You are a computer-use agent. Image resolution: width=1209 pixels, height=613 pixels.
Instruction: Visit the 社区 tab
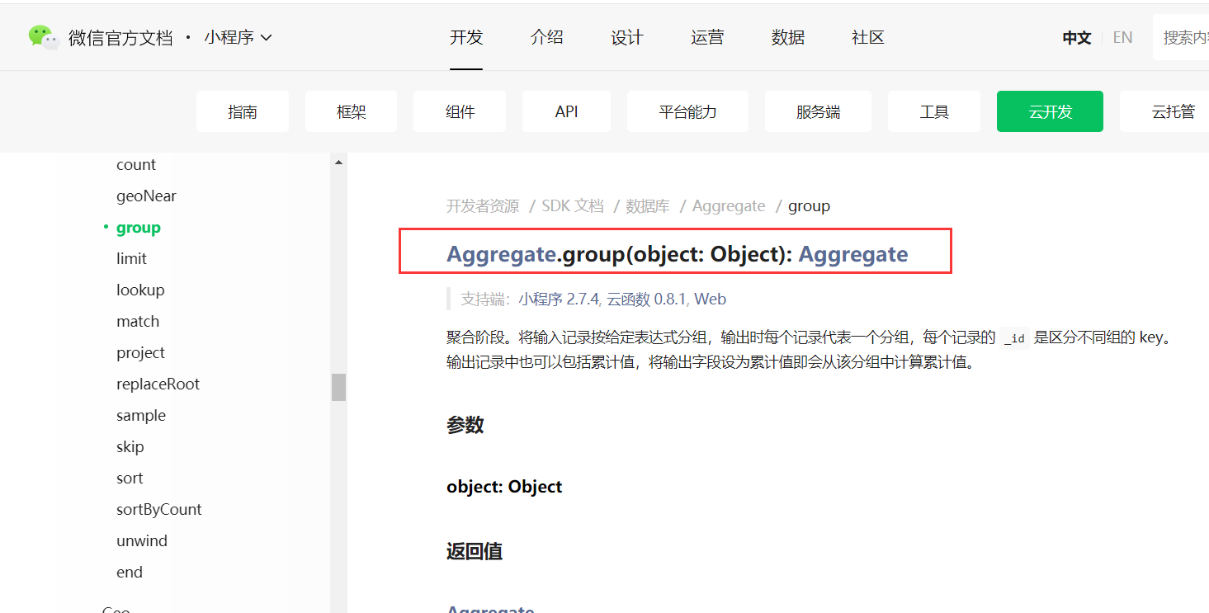pyautogui.click(x=868, y=37)
